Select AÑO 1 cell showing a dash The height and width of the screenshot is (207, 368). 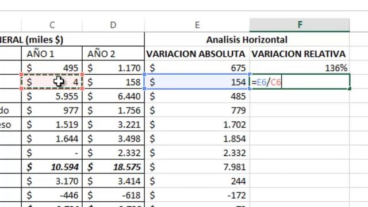pyautogui.click(x=52, y=152)
